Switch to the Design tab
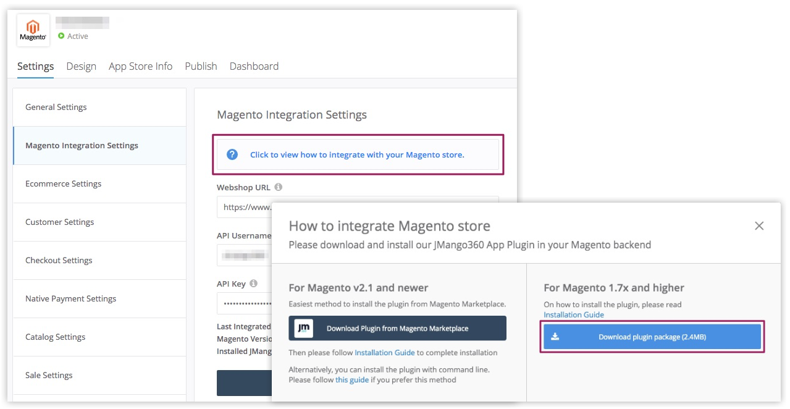This screenshot has height=409, width=790. coord(82,66)
